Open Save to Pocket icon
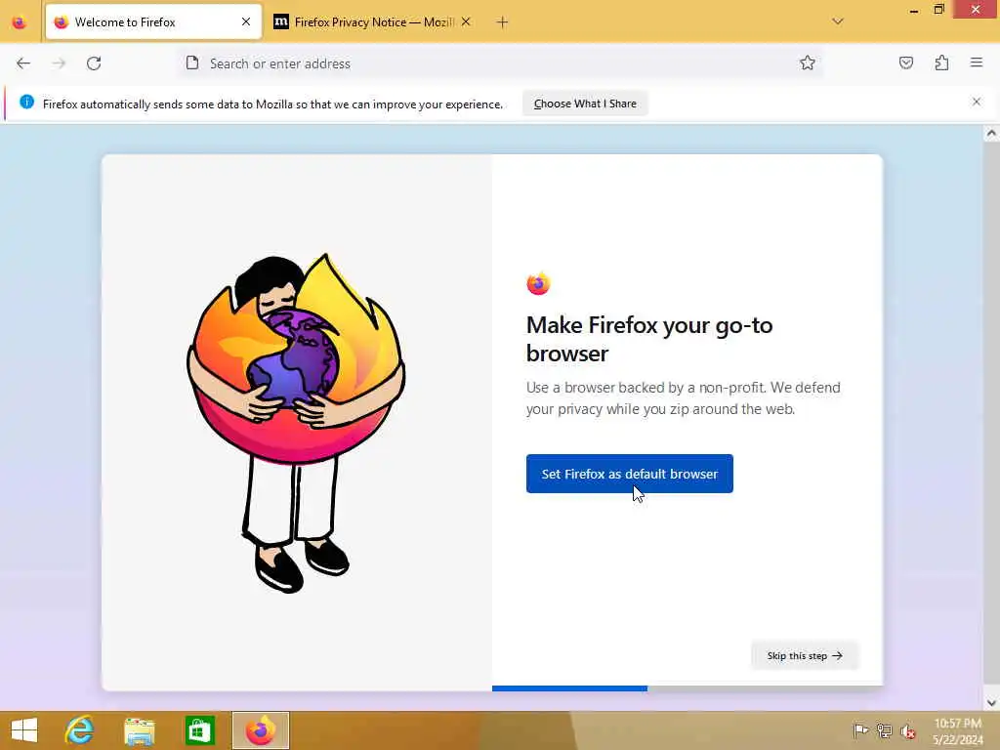This screenshot has height=750, width=1000. tap(906, 62)
